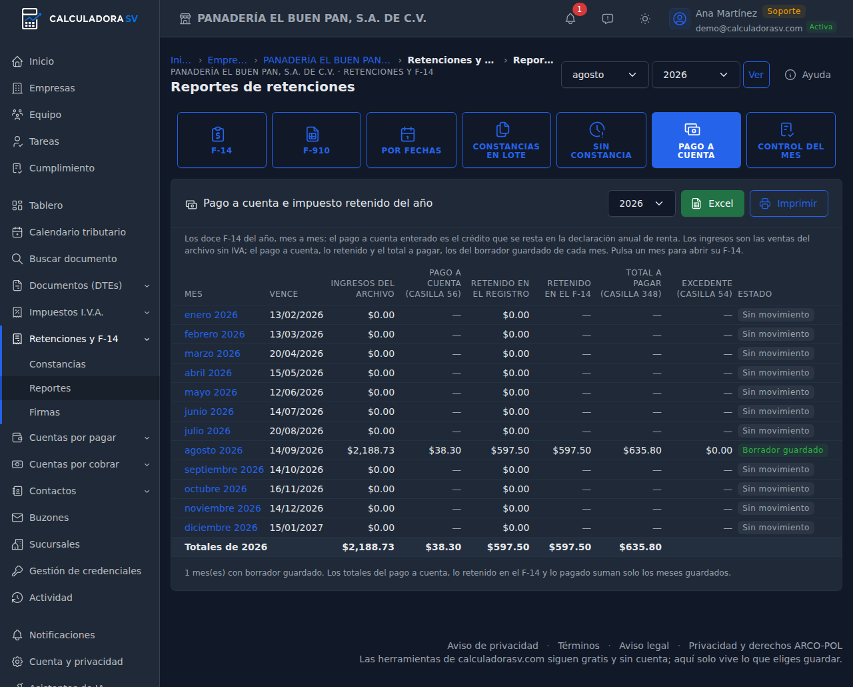
Task: Expand Cuentas por pagar sidebar section
Action: [x=80, y=438]
